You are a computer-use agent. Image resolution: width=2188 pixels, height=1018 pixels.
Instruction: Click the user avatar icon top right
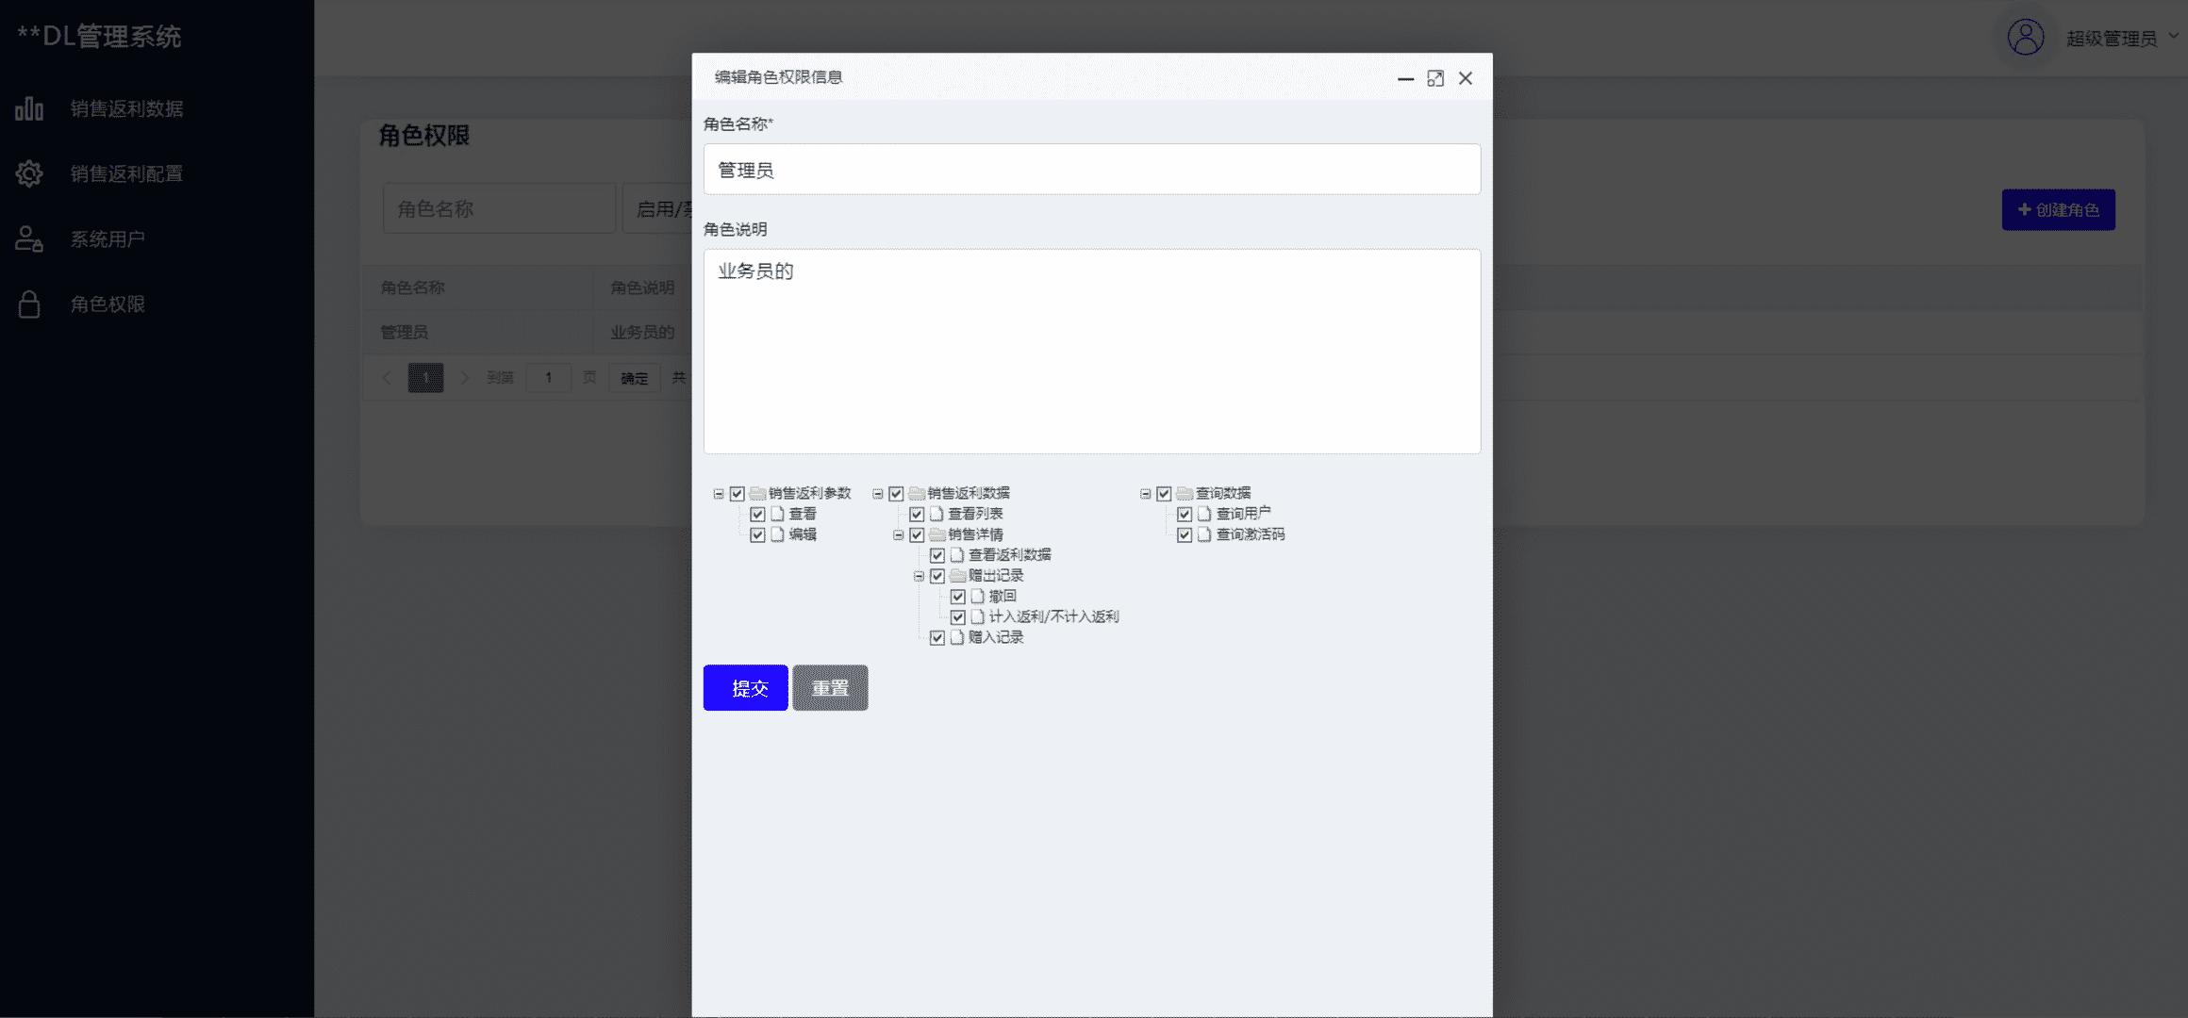pyautogui.click(x=2024, y=38)
